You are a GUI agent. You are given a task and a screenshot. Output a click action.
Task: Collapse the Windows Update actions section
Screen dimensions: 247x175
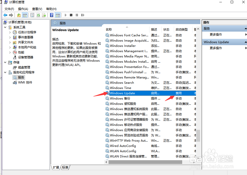(245, 42)
